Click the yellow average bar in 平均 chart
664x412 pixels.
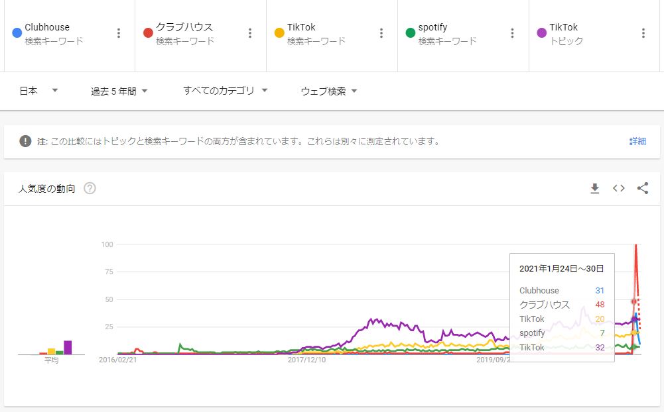(x=51, y=352)
